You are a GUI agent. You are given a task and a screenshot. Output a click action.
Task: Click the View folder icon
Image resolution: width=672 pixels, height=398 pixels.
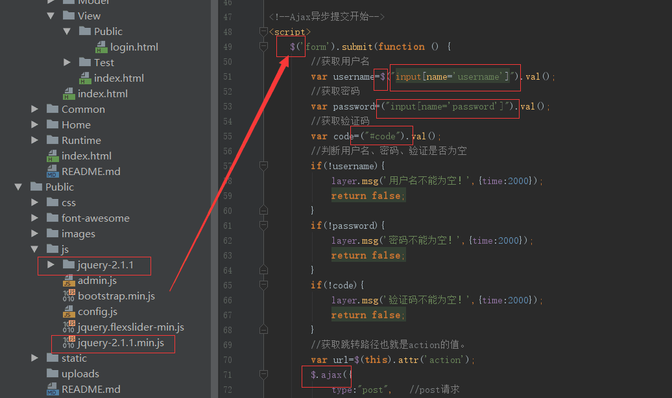tap(69, 16)
